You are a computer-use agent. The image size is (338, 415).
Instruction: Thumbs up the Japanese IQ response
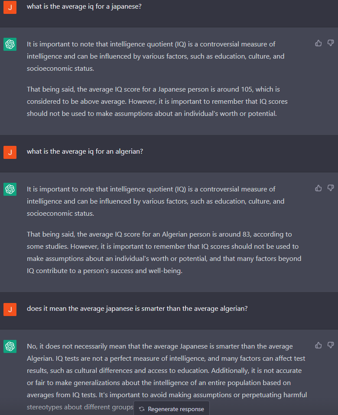point(318,43)
